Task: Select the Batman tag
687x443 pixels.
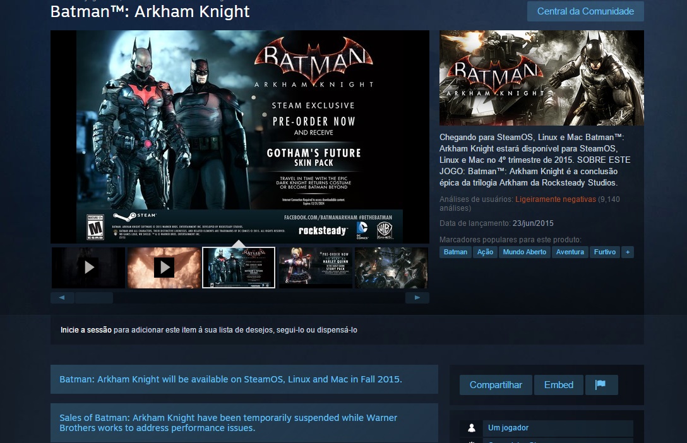Action: [455, 252]
